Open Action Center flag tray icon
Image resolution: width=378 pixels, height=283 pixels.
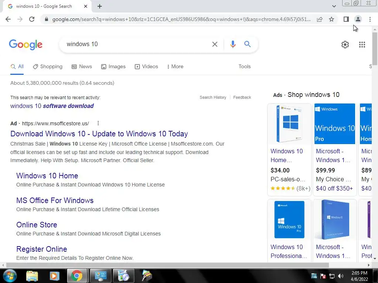coord(323,276)
